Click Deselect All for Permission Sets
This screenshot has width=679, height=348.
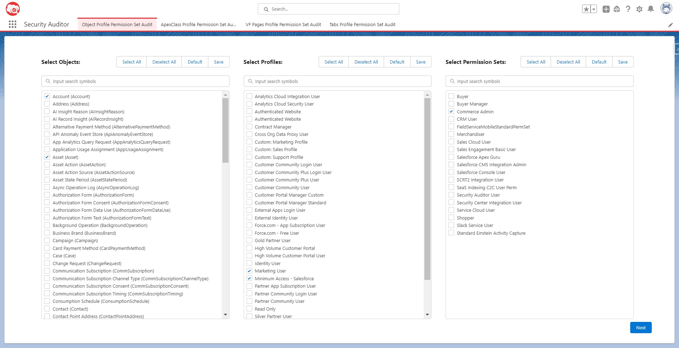[x=568, y=62]
